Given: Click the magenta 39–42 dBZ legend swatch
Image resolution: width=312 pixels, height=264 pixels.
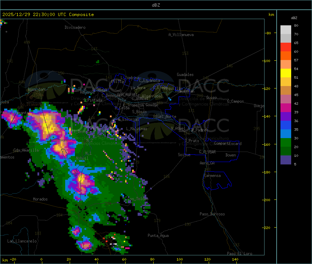Looking at the screenshot, I should [x=286, y=108].
